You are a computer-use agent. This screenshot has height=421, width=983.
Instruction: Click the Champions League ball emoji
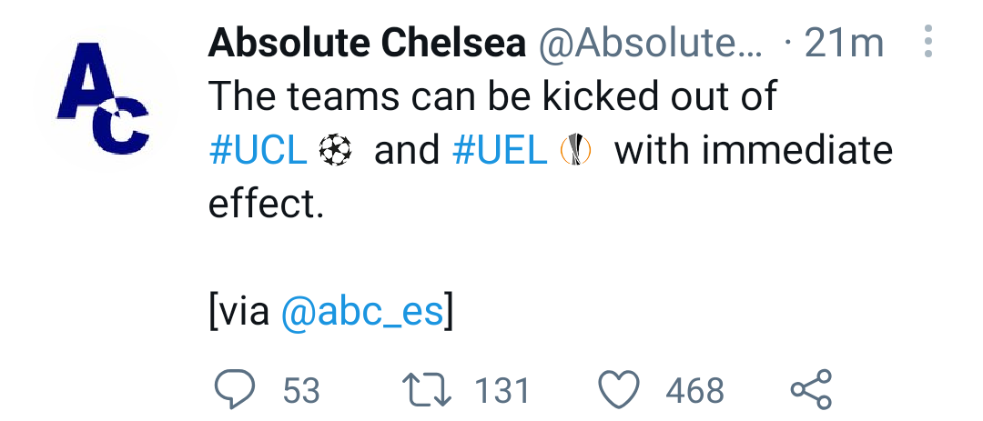click(x=335, y=151)
